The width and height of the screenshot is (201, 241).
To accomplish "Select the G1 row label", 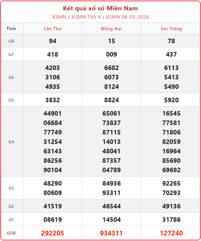I will coord(11,219).
